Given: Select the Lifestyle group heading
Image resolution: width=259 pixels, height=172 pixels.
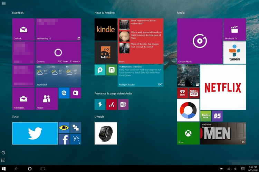Looking at the screenshot, I should [x=99, y=117].
